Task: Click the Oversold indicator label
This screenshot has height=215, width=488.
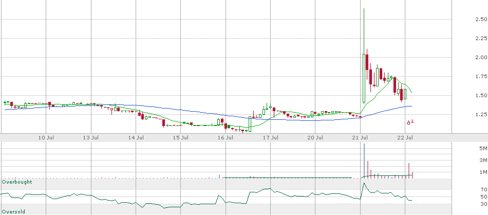Action: [x=13, y=212]
